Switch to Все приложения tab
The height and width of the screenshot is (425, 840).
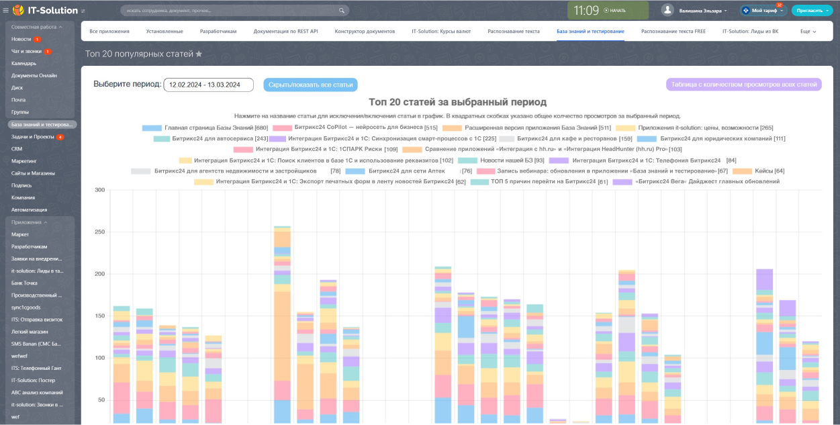[x=109, y=32]
